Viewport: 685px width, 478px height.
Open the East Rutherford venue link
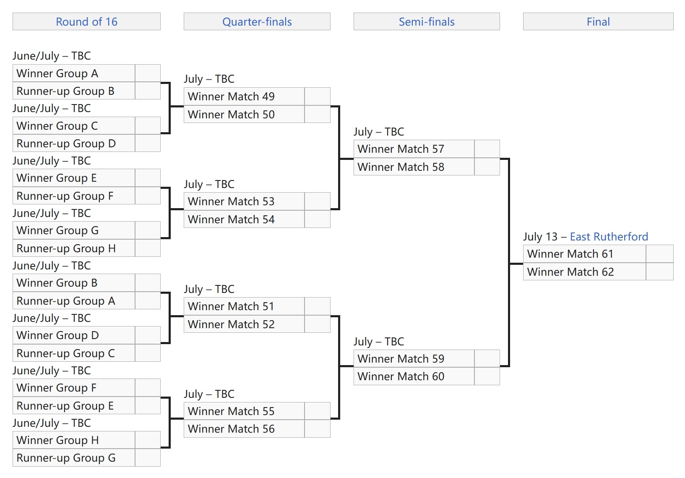[x=609, y=237]
